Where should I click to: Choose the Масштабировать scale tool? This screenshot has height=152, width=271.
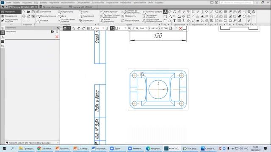click(130, 21)
